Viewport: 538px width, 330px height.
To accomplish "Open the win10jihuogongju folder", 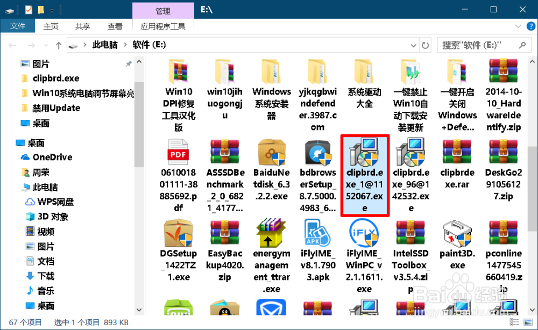I will pos(225,90).
